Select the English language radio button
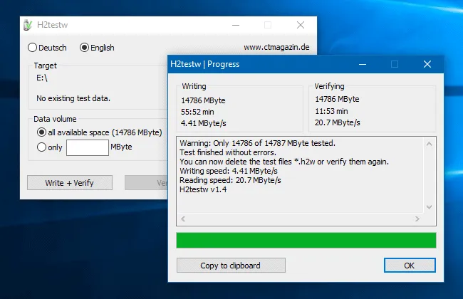463x299 pixels. pyautogui.click(x=85, y=48)
